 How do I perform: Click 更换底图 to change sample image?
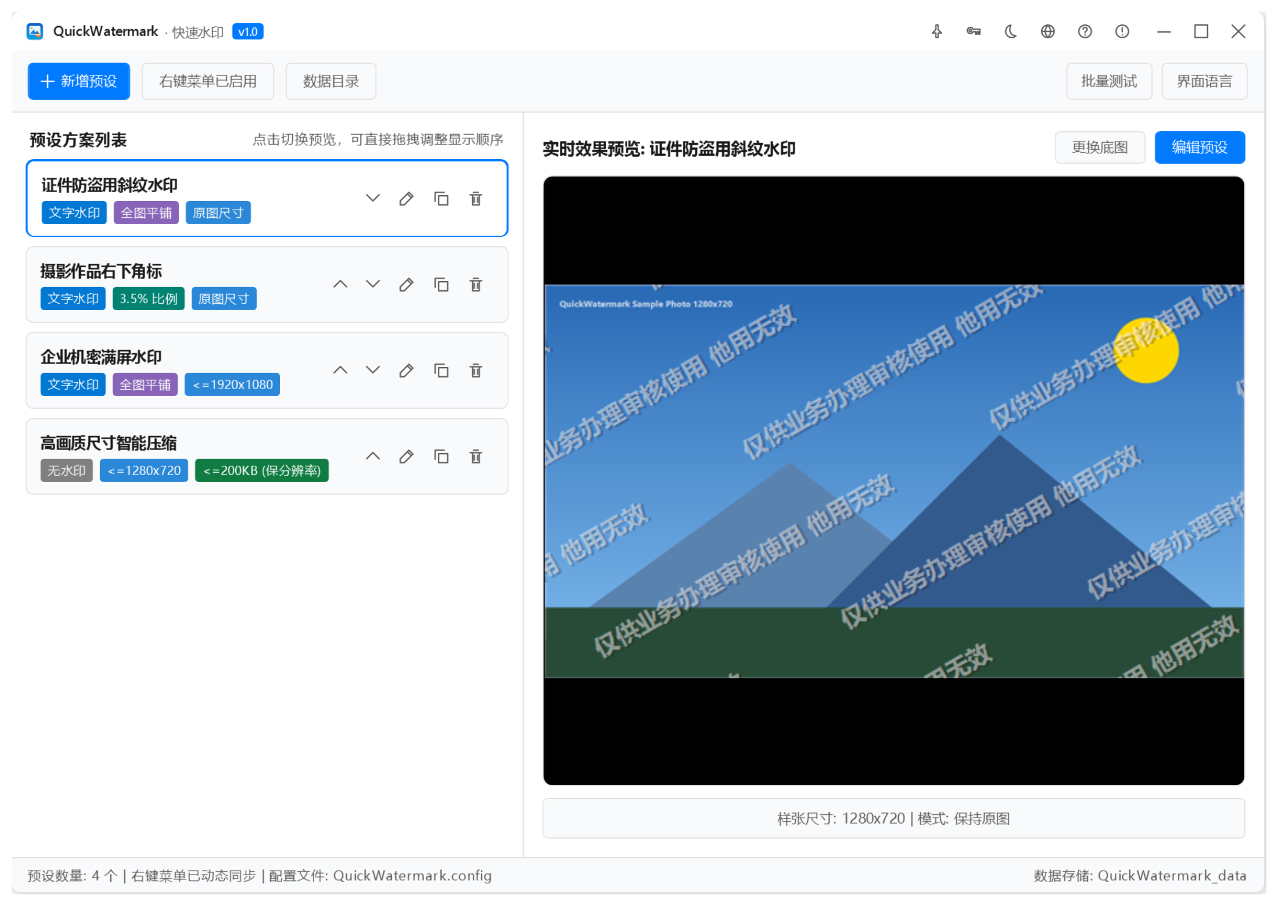pyautogui.click(x=1100, y=148)
